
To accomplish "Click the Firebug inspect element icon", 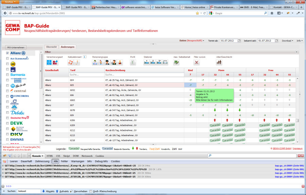I will pyautogui.click(x=10, y=156).
